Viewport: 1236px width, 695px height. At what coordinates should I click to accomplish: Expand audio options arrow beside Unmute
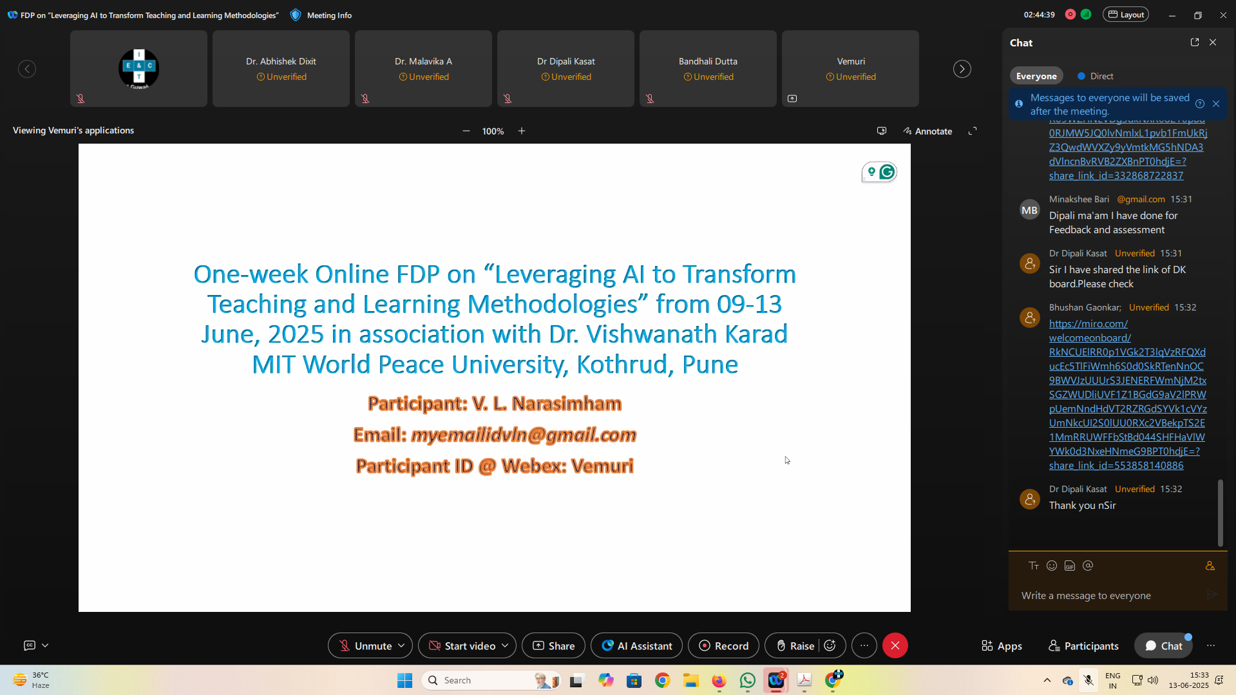[401, 645]
